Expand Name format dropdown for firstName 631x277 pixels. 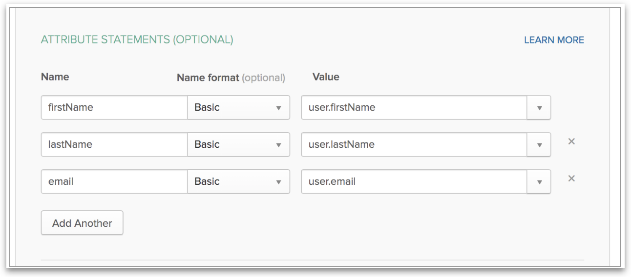coord(238,108)
